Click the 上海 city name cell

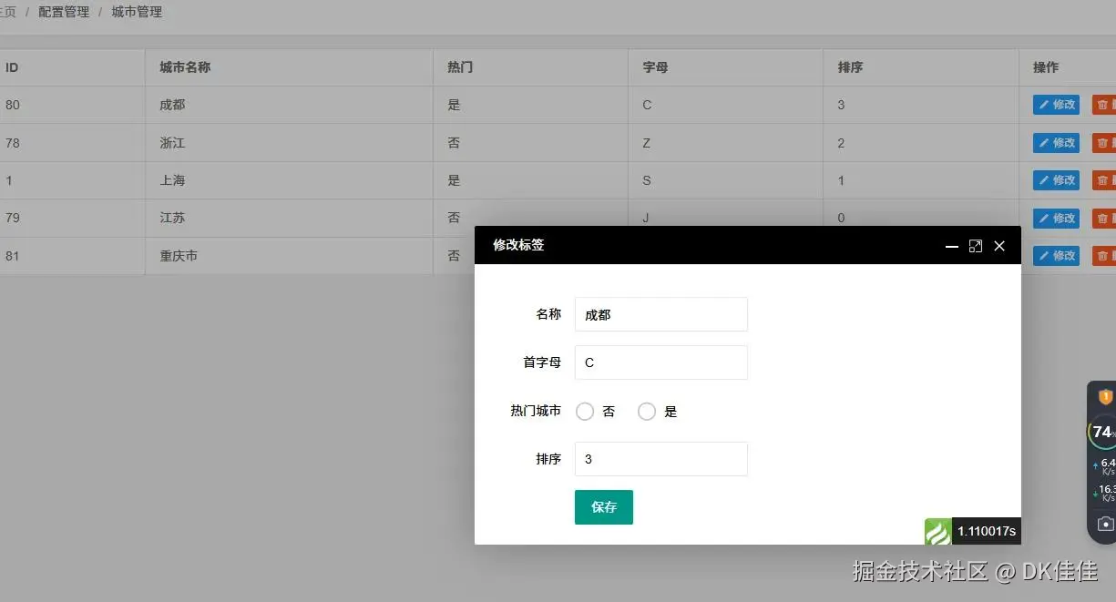pos(289,180)
